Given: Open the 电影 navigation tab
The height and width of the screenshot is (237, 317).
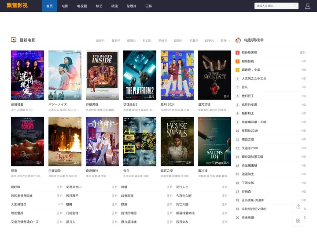Looking at the screenshot, I should (x=65, y=6).
